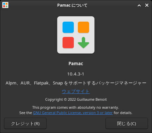
Task: Click the 'Pamac について' title bar text
Action: pyautogui.click(x=72, y=5)
